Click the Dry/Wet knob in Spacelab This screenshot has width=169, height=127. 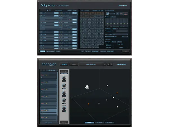coord(64,100)
